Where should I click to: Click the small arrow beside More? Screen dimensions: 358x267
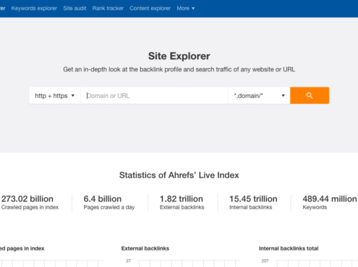coord(193,9)
